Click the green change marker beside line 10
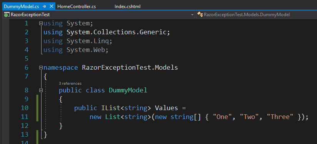The height and width of the screenshot is (144, 317). [x=37, y=108]
